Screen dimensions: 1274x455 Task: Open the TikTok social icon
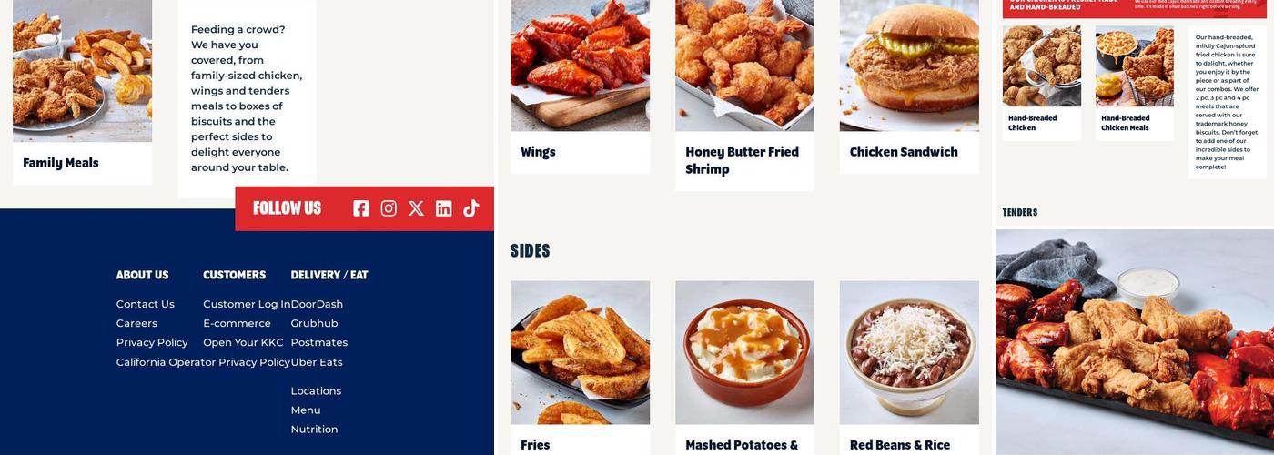[470, 208]
